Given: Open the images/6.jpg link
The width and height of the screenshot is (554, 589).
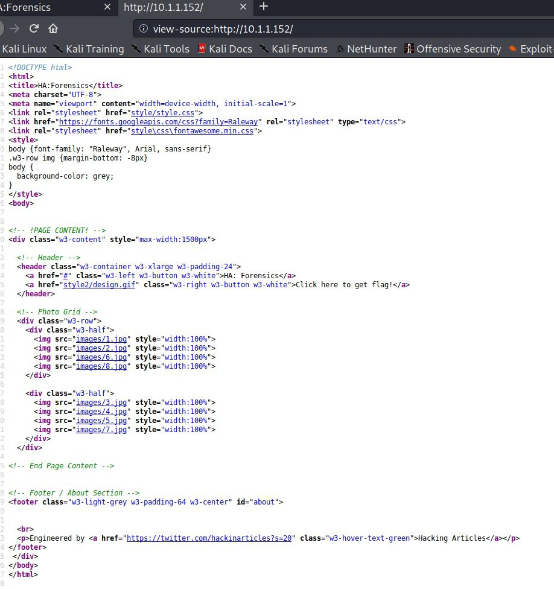Looking at the screenshot, I should 101,357.
